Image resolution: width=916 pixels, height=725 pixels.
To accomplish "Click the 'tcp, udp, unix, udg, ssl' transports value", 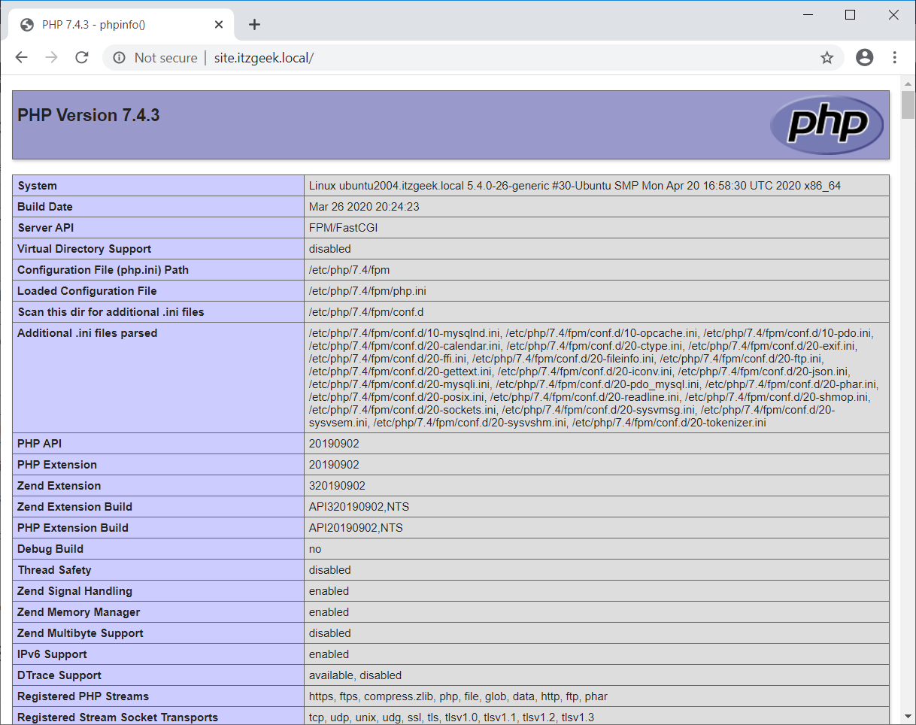I will click(x=451, y=717).
